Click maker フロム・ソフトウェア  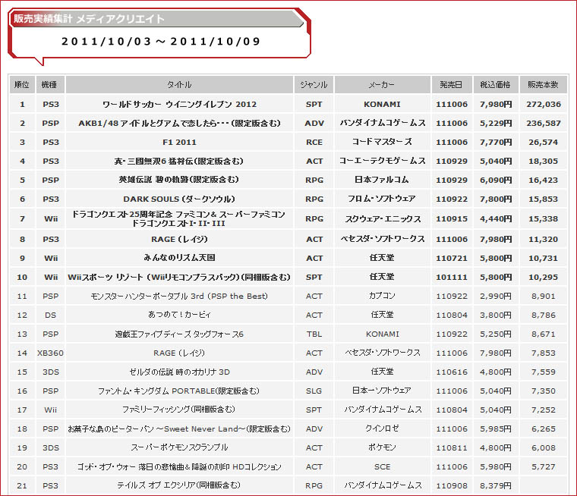click(383, 199)
